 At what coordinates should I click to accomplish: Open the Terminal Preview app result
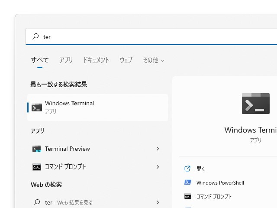point(97,149)
